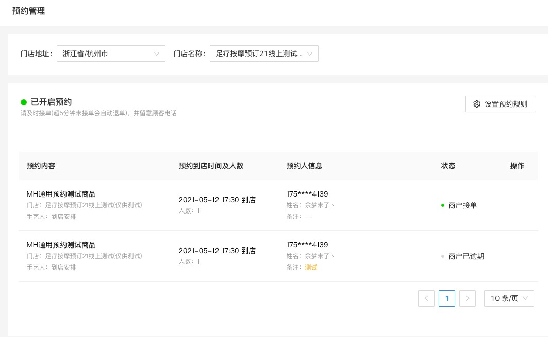Click the 预约人信息 column header
Image resolution: width=548 pixels, height=337 pixels.
(304, 166)
